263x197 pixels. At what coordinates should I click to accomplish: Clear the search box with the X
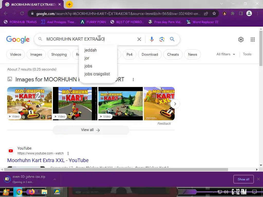click(139, 39)
